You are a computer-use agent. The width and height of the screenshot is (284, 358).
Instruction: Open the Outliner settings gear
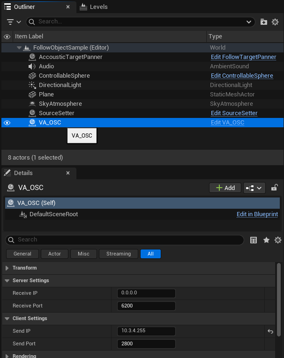coord(275,22)
